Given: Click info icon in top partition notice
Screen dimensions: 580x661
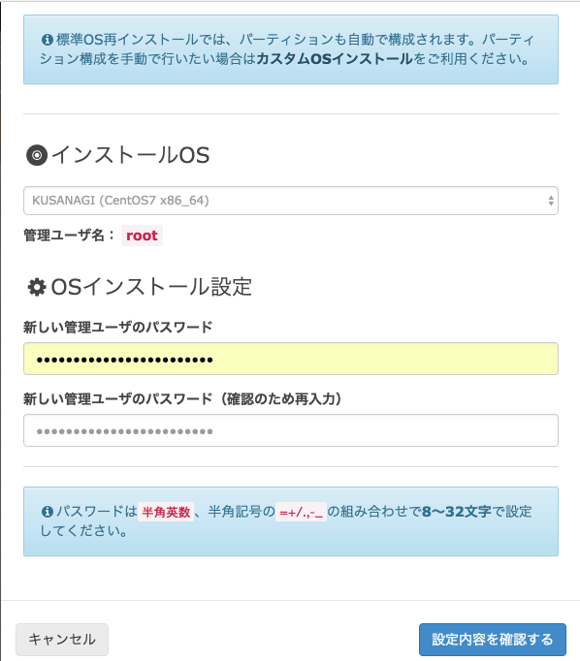Looking at the screenshot, I should click(x=48, y=40).
